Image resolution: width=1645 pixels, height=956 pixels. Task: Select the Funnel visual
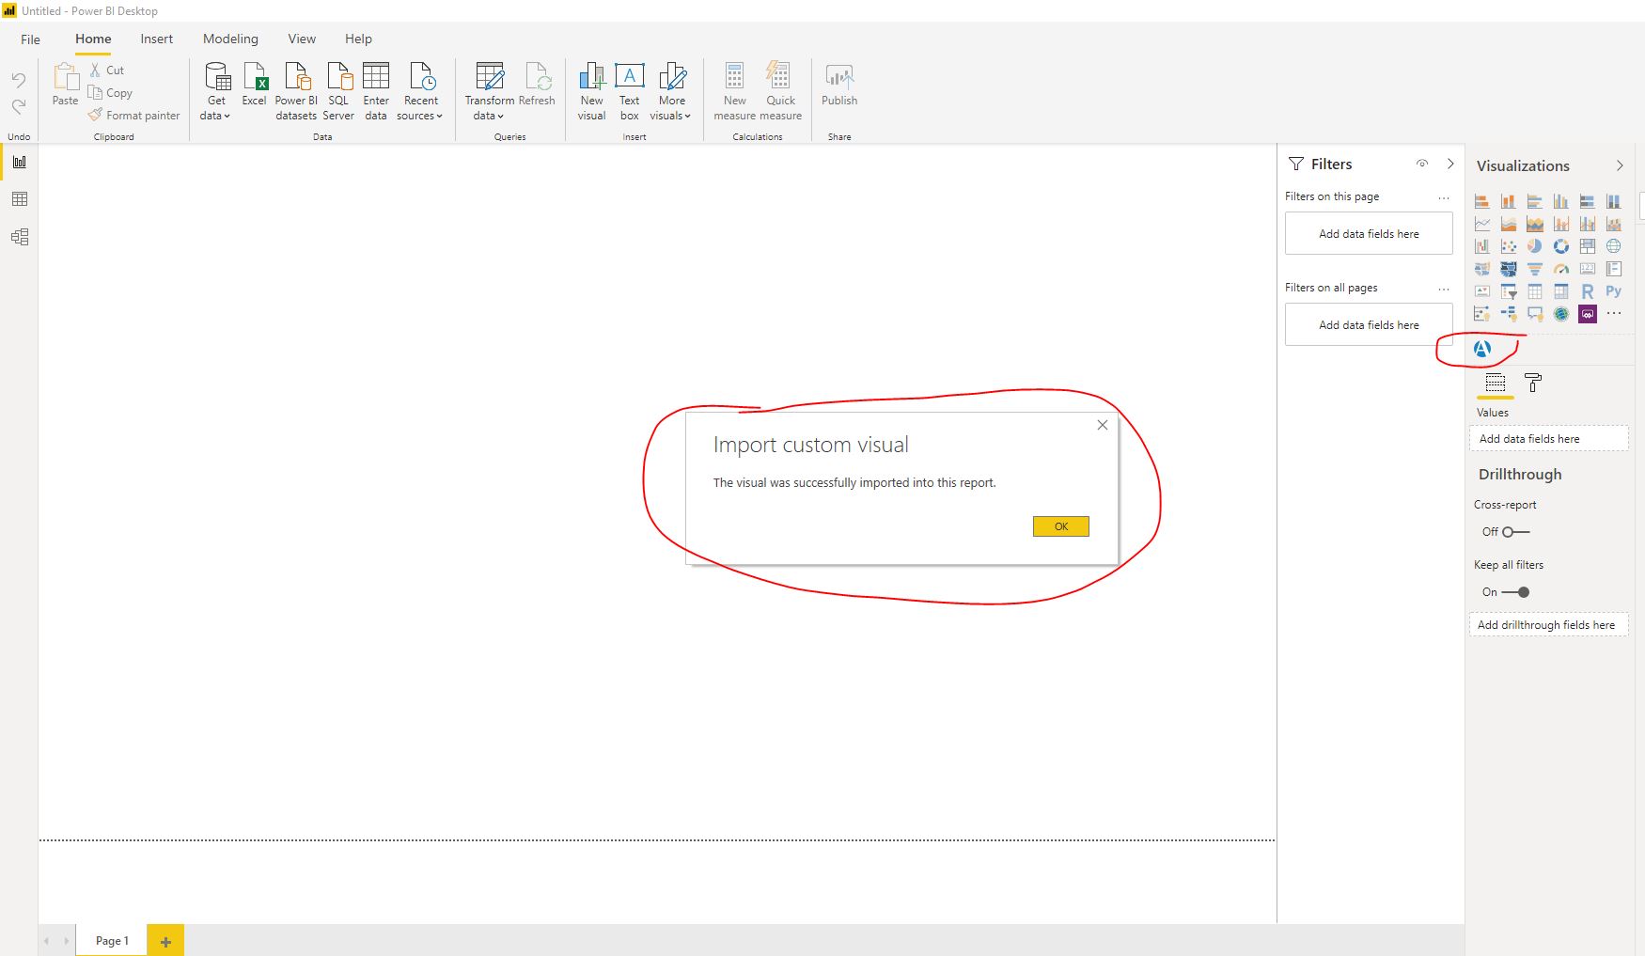click(1535, 269)
